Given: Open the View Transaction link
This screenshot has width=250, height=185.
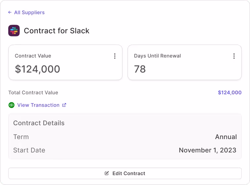Looking at the screenshot, I should tap(38, 105).
